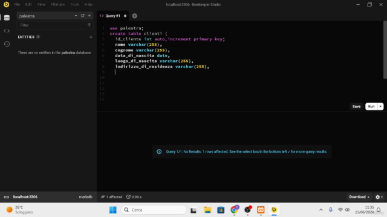Click the ENTITIES header label
The height and width of the screenshot is (217, 387).
click(x=26, y=37)
